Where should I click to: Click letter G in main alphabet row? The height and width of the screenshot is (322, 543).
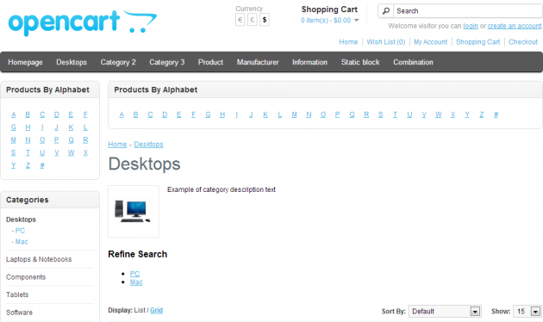pyautogui.click(x=208, y=115)
